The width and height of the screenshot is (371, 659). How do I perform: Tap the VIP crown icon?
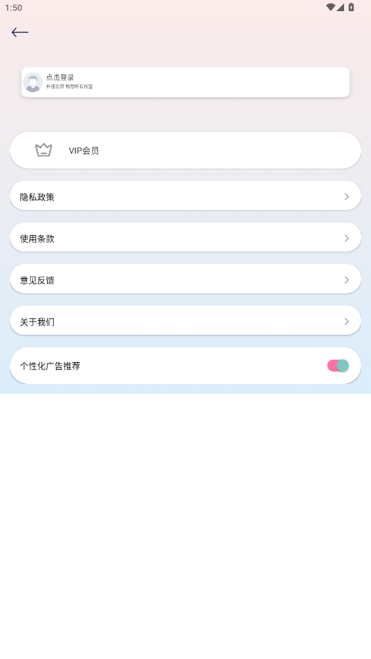click(x=44, y=150)
